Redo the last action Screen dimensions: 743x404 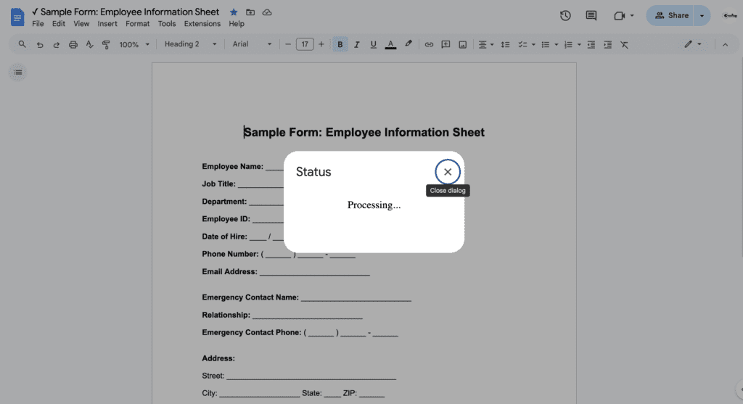(x=57, y=44)
